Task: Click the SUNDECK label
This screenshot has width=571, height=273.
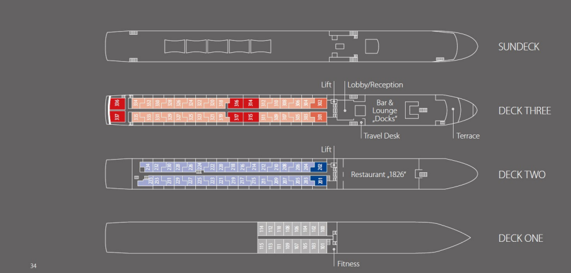Action: tap(519, 47)
